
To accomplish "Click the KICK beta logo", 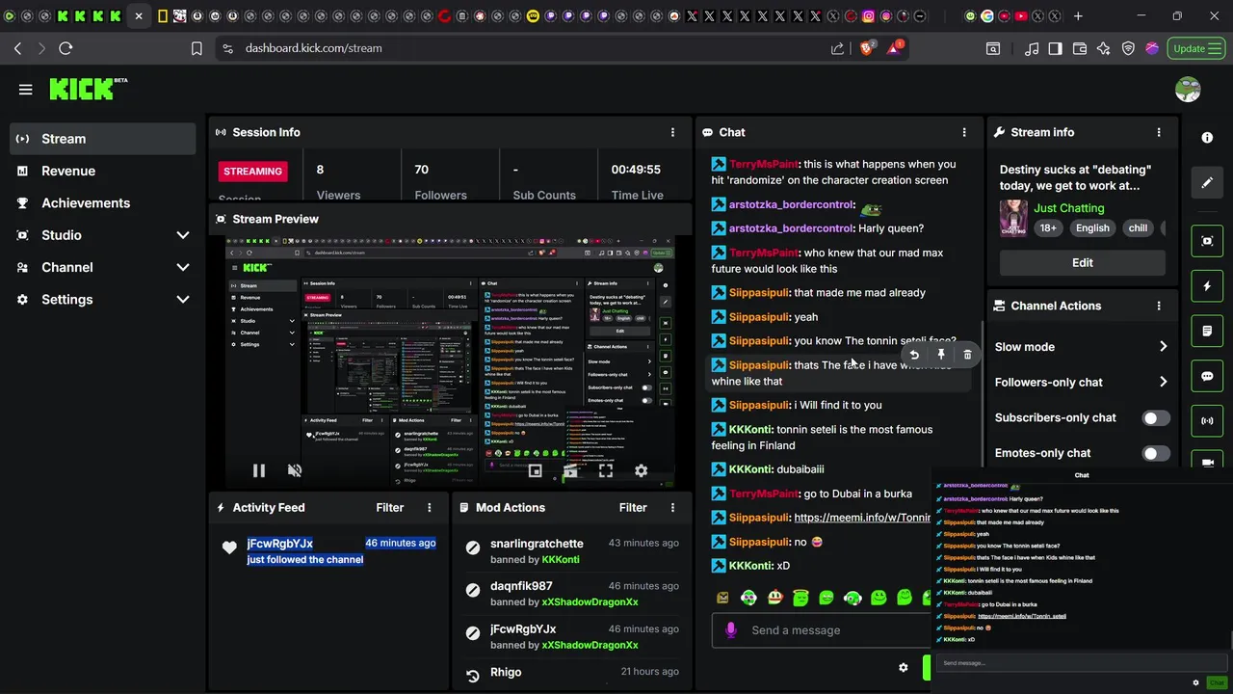I will click(x=89, y=89).
